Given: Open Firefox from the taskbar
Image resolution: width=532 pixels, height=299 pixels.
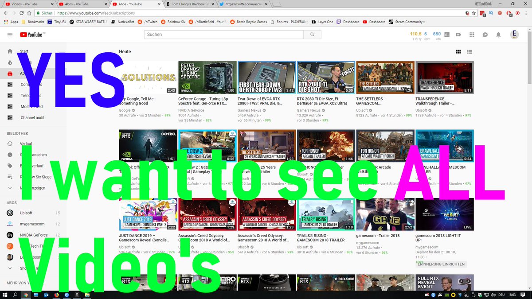Looking at the screenshot, I should (57, 294).
